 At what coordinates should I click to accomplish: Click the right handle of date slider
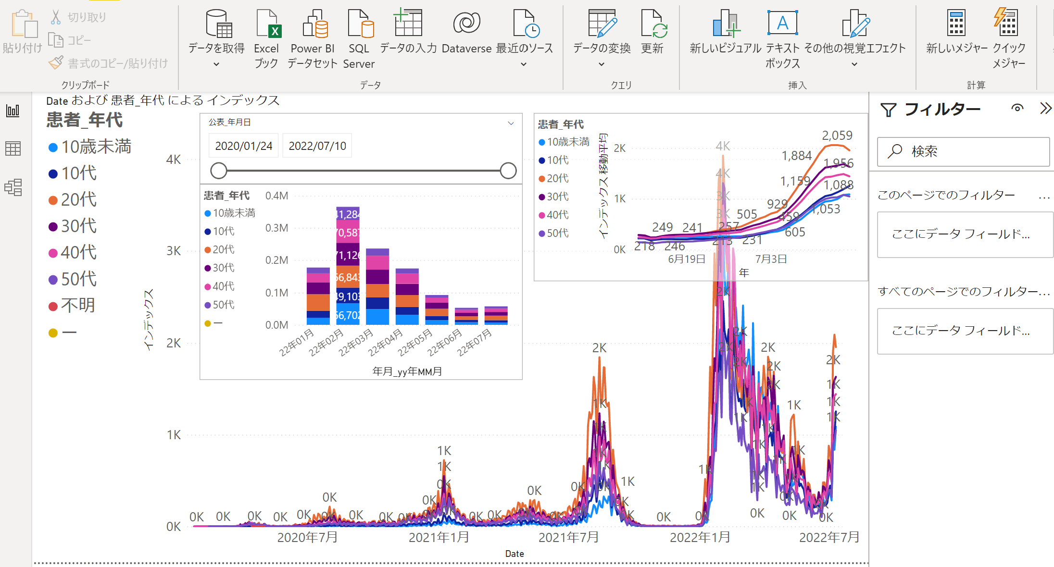point(508,171)
